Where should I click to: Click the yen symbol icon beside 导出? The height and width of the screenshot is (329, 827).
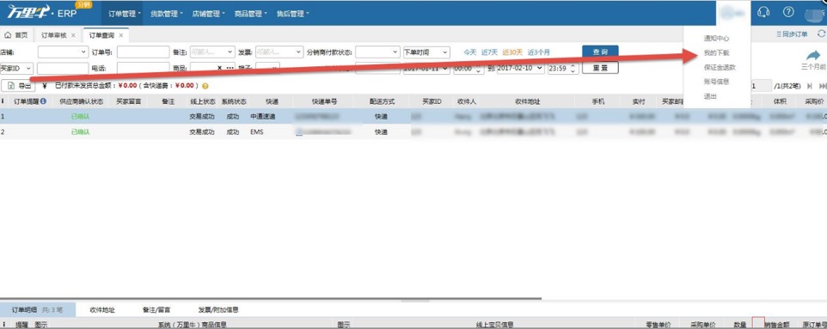click(x=45, y=86)
